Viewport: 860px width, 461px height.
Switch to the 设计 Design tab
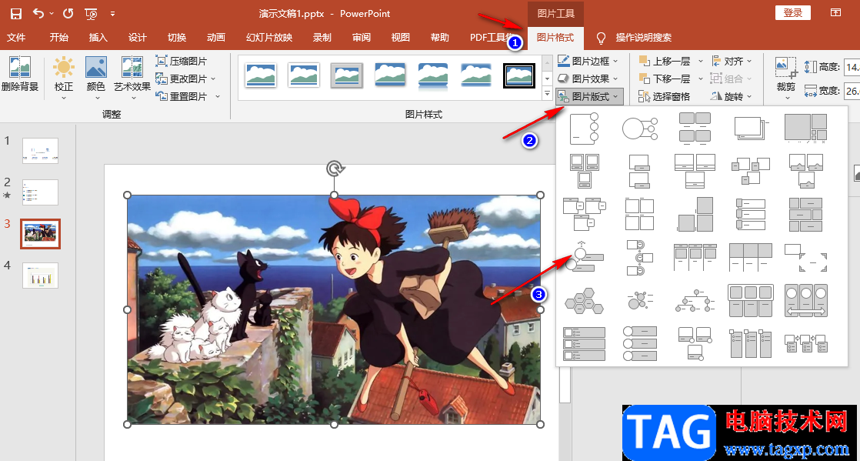[138, 38]
